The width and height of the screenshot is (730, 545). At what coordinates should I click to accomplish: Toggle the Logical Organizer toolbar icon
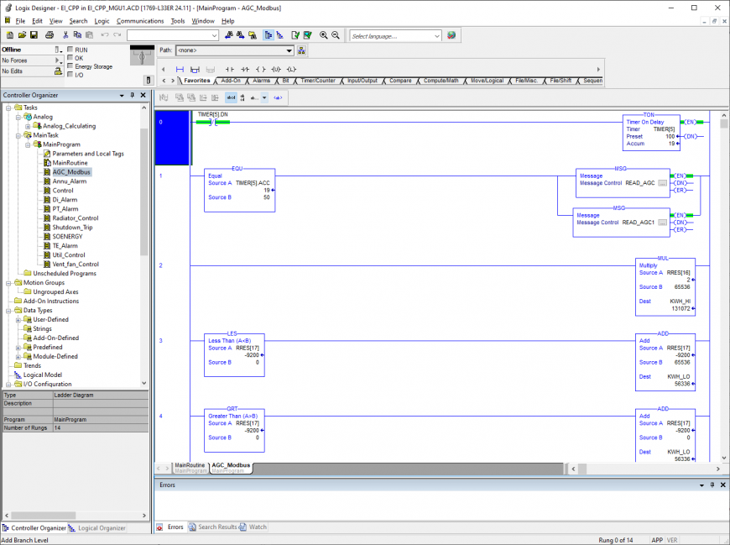279,35
